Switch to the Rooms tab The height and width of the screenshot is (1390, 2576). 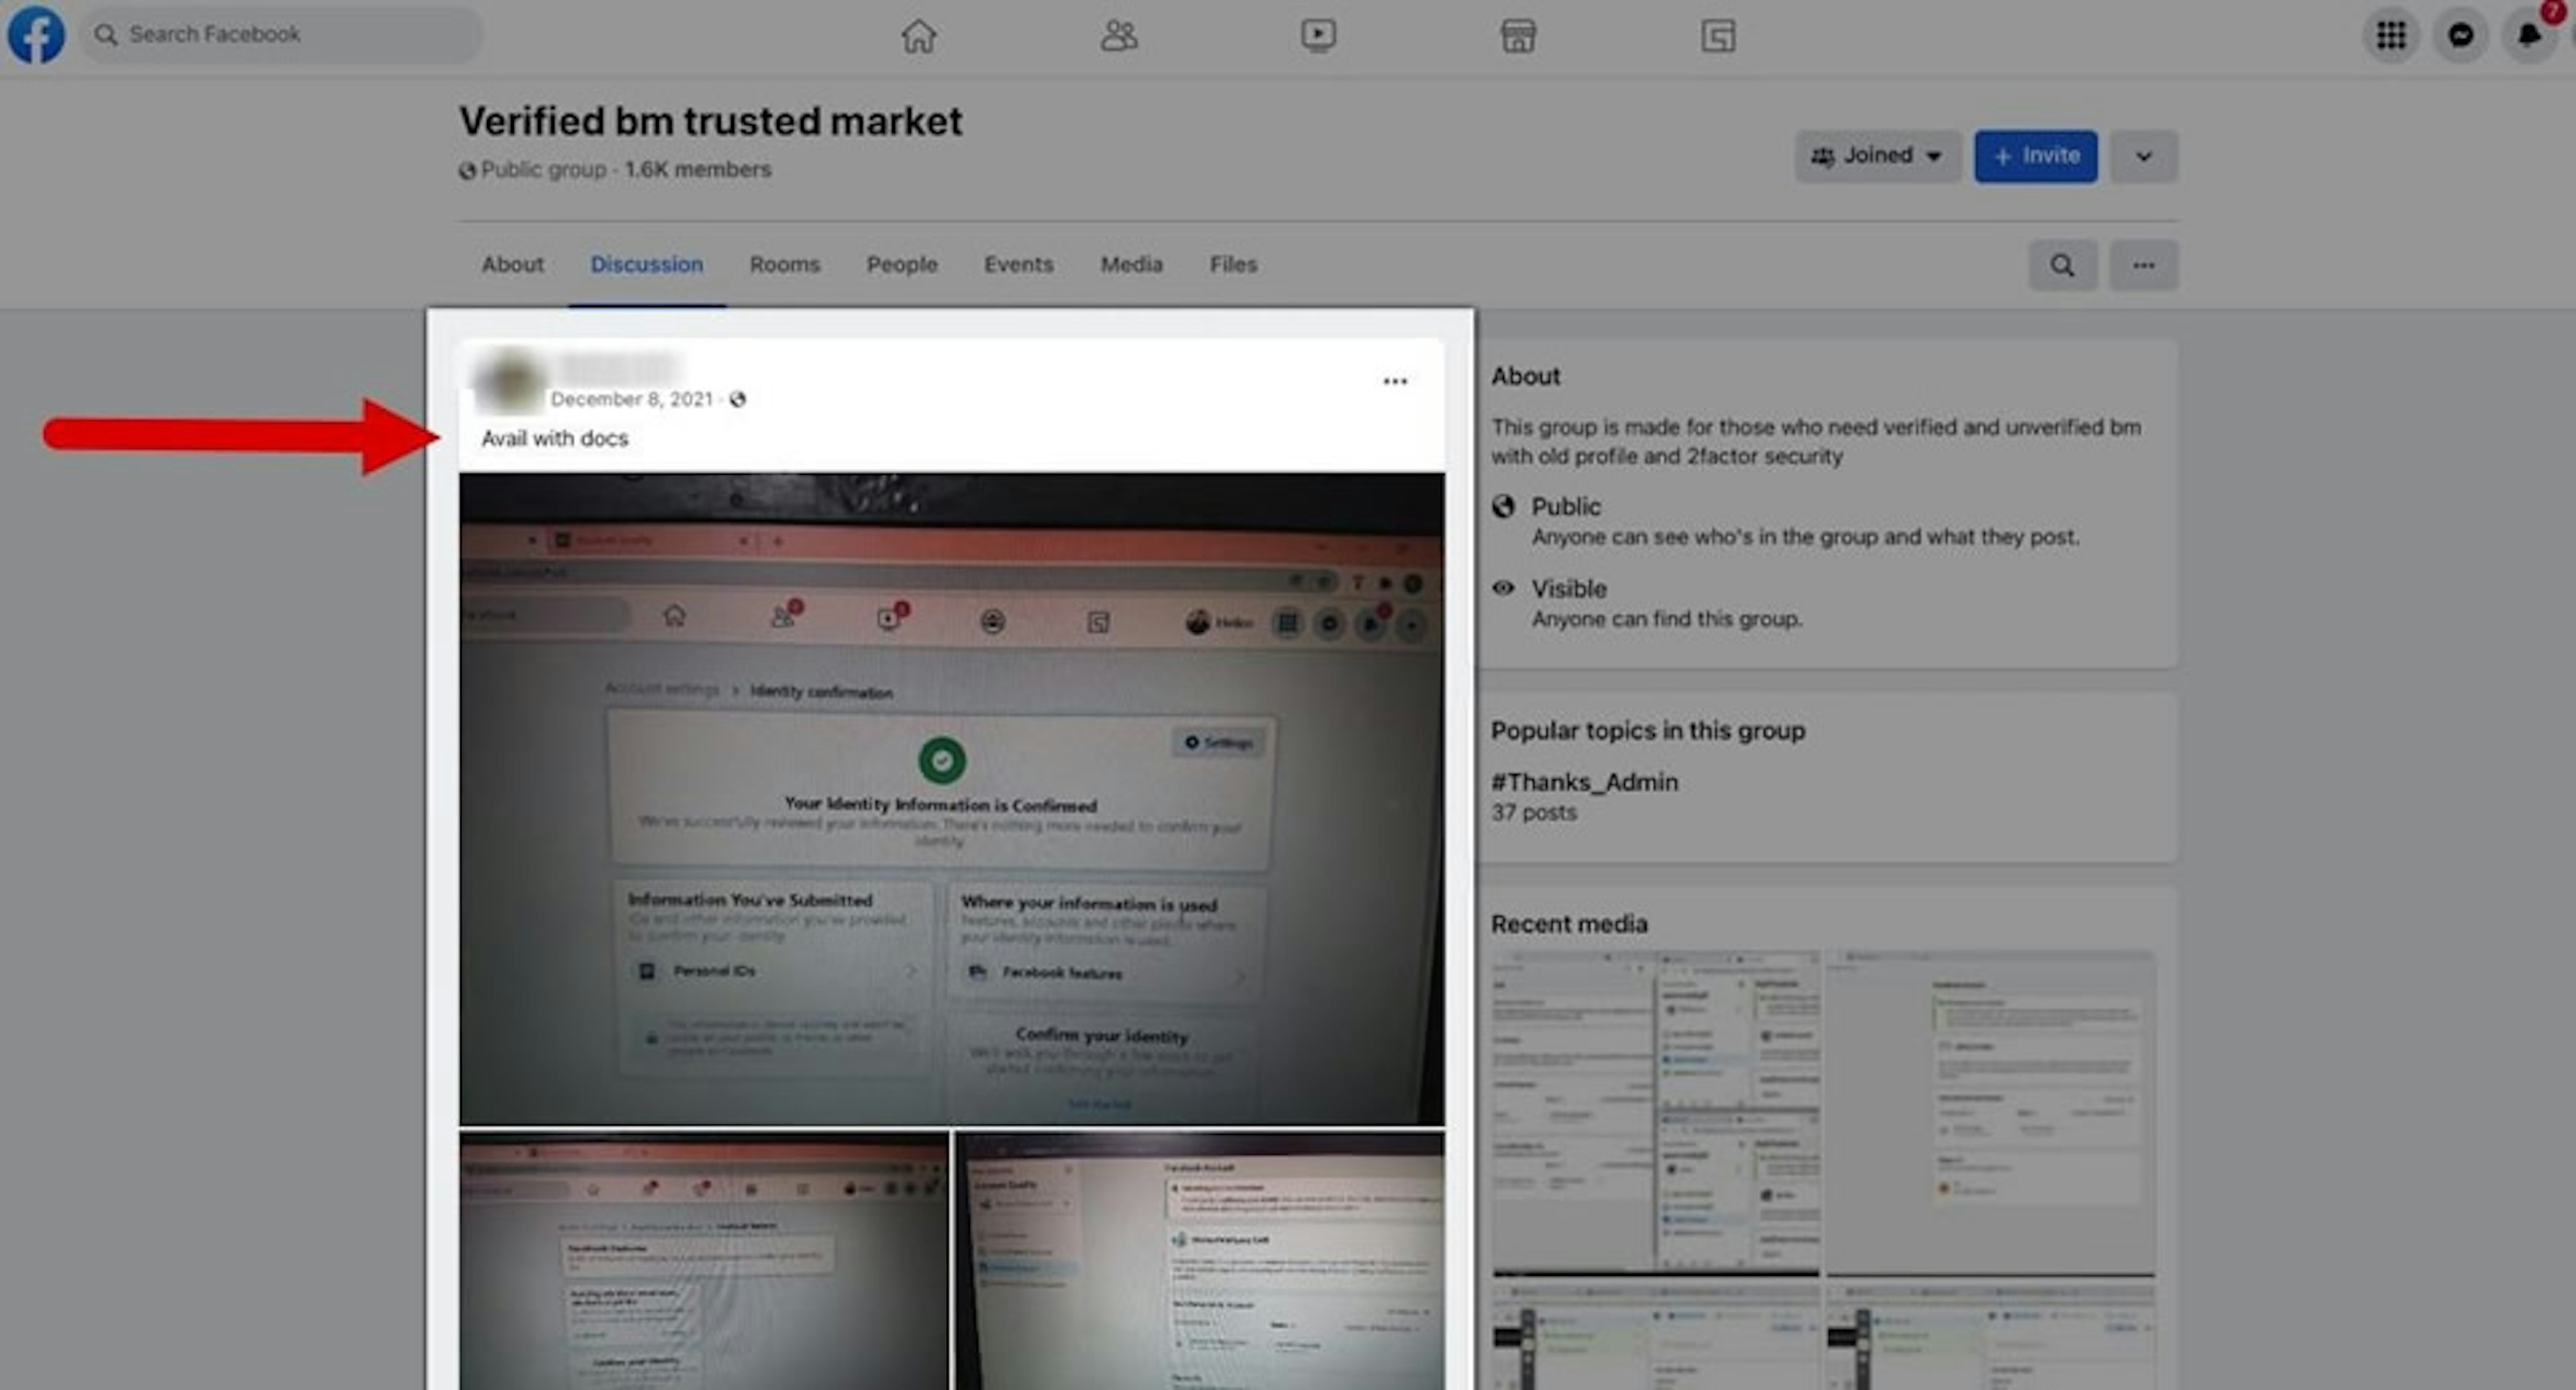[x=784, y=264]
